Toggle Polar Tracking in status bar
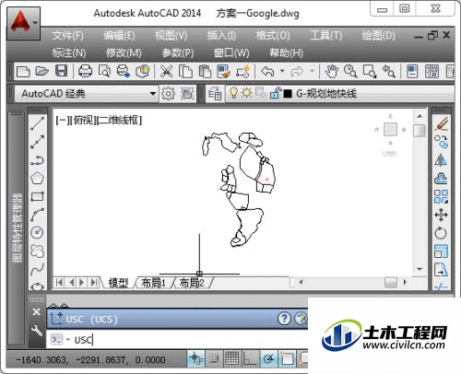Image resolution: width=461 pixels, height=374 pixels. [268, 358]
